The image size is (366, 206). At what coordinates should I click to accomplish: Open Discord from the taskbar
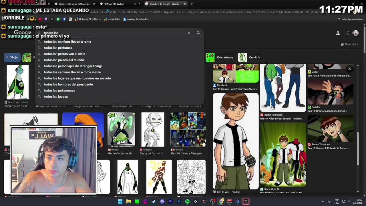pos(162,201)
